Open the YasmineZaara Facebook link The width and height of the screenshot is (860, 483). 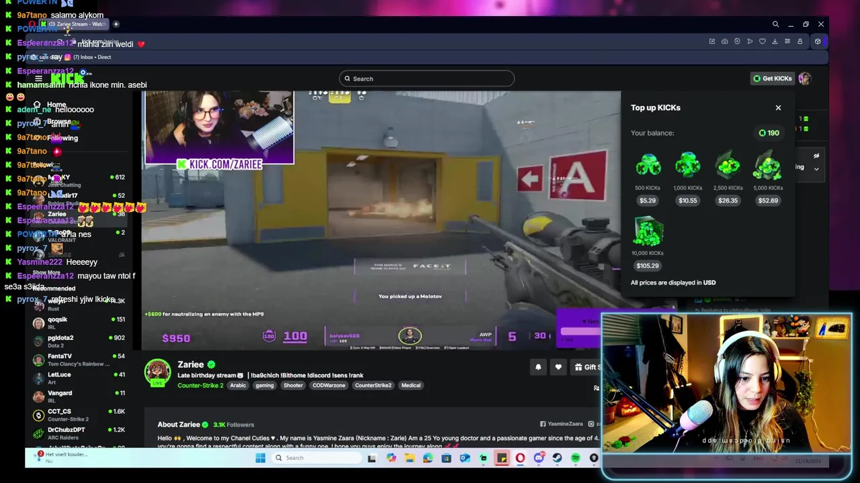(x=561, y=424)
